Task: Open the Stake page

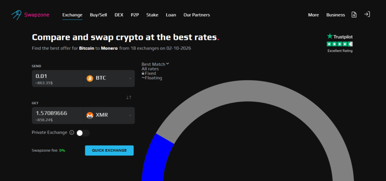Action: coord(152,15)
